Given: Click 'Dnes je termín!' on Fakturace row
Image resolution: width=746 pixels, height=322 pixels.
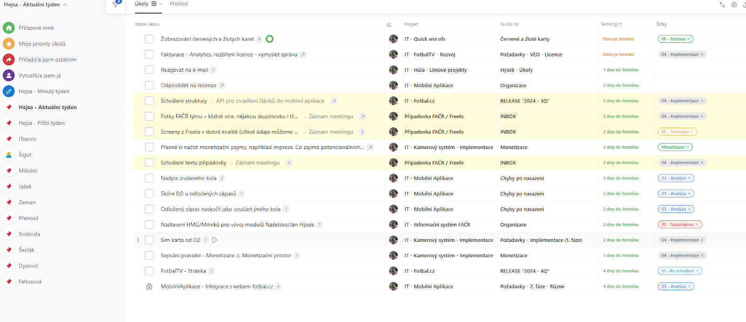Looking at the screenshot, I should pyautogui.click(x=619, y=55).
